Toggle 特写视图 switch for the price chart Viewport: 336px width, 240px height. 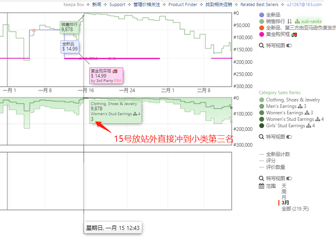click(289, 46)
